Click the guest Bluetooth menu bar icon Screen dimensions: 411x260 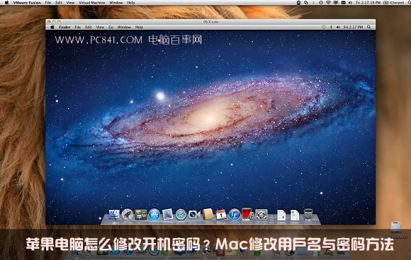coord(331,27)
